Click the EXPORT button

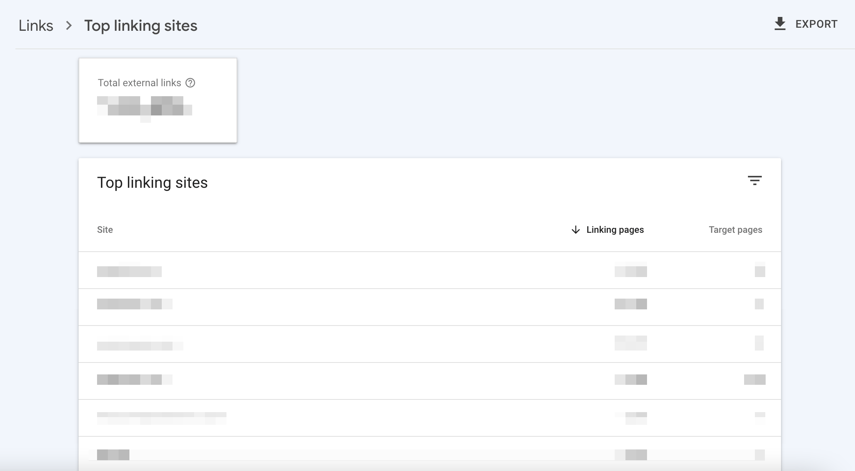[x=816, y=23]
